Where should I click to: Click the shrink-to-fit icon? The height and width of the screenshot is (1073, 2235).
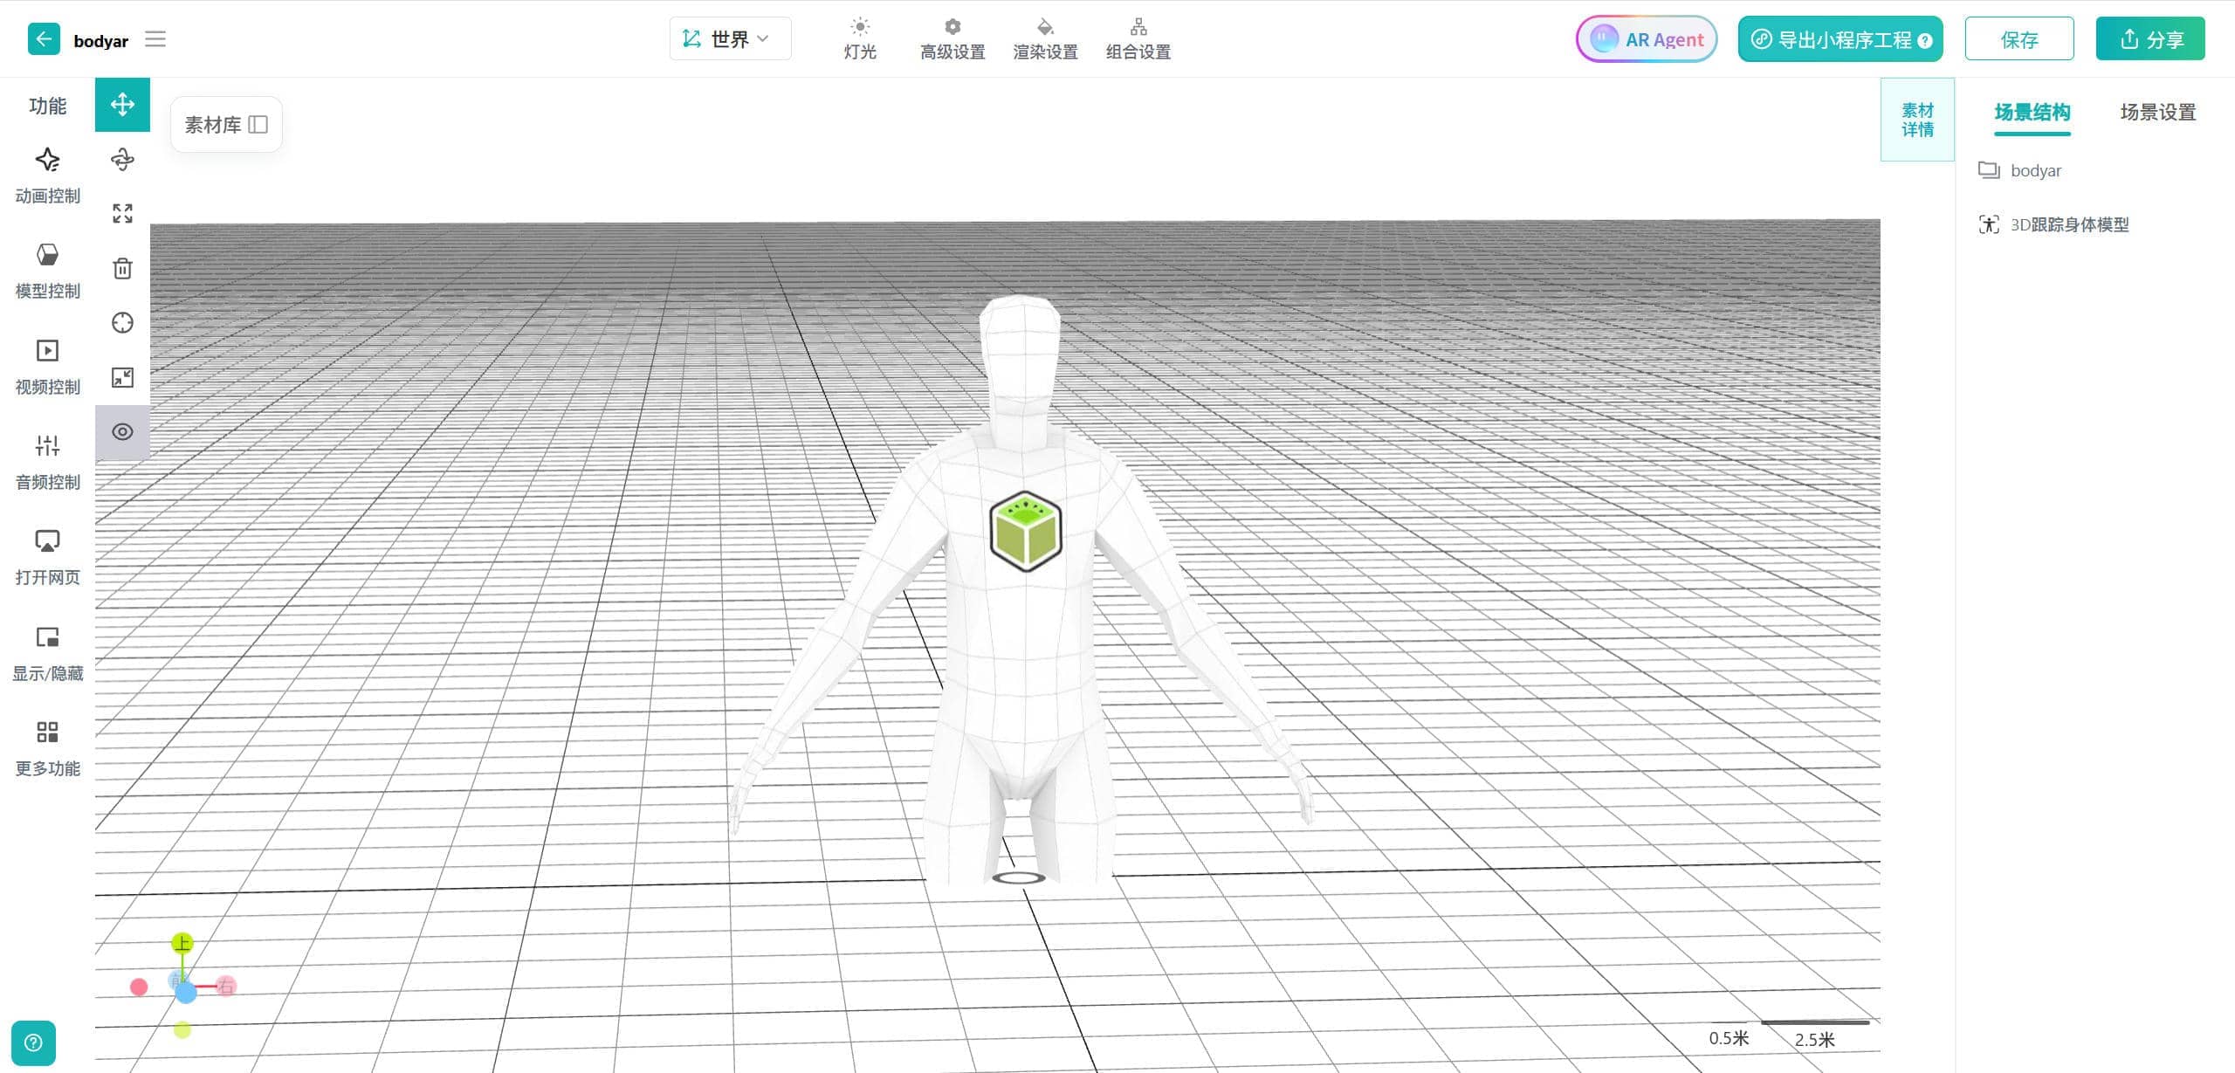pyautogui.click(x=122, y=377)
